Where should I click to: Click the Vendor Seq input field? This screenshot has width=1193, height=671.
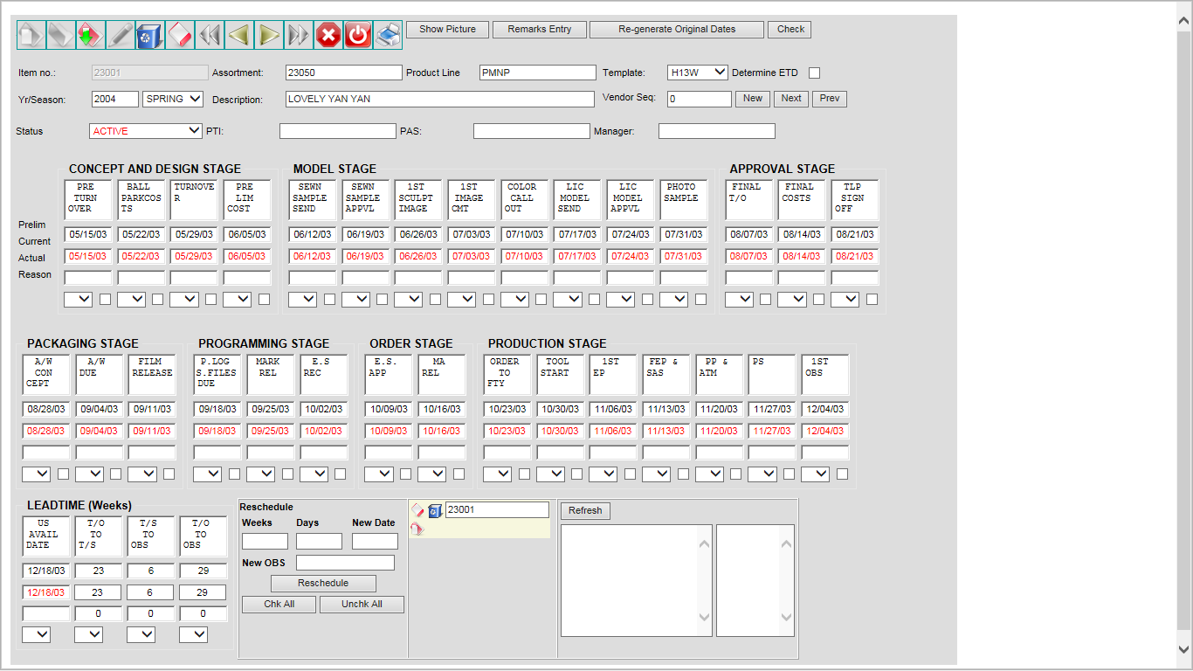pos(700,100)
